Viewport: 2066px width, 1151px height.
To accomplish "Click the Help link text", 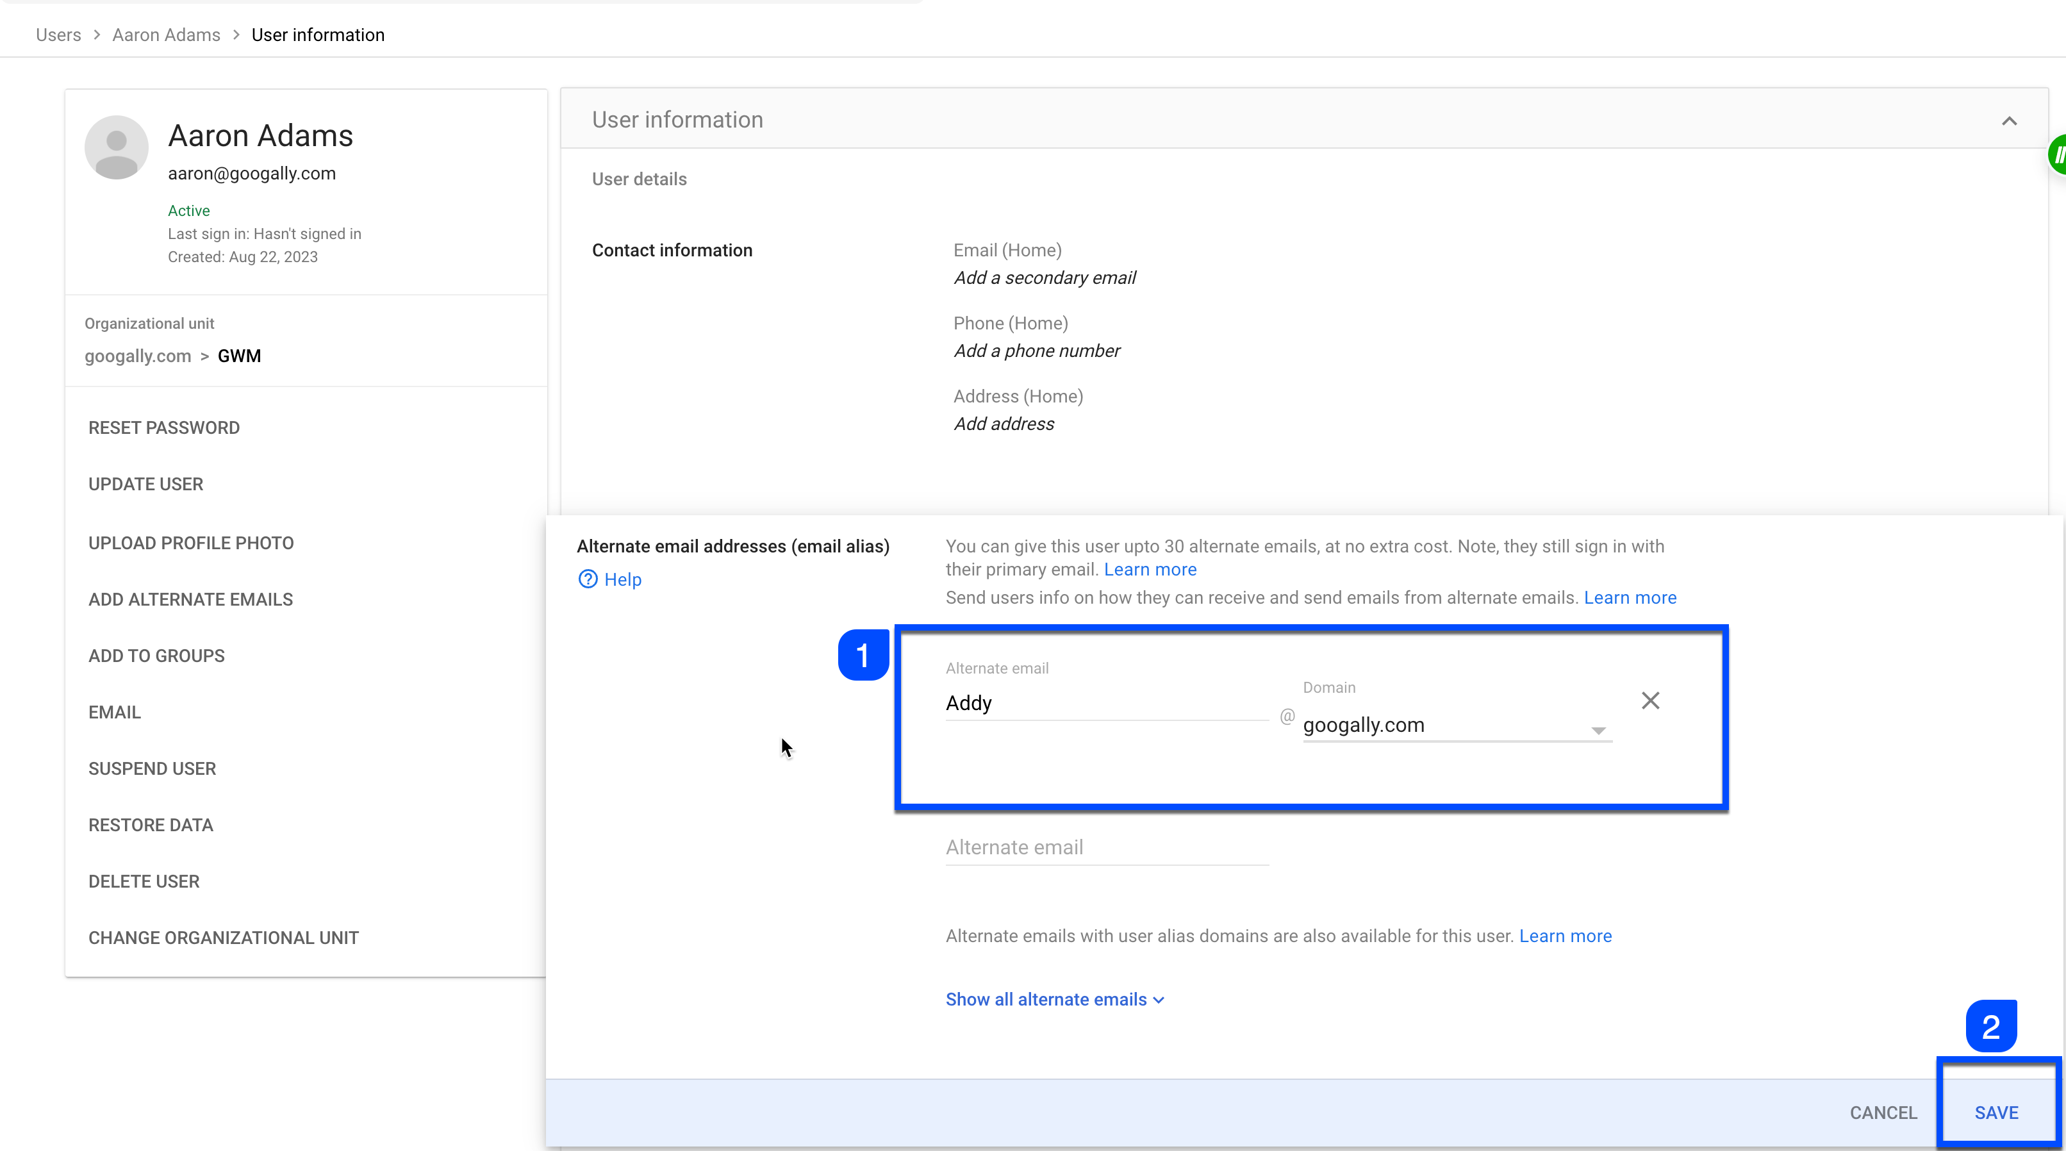I will (x=622, y=579).
